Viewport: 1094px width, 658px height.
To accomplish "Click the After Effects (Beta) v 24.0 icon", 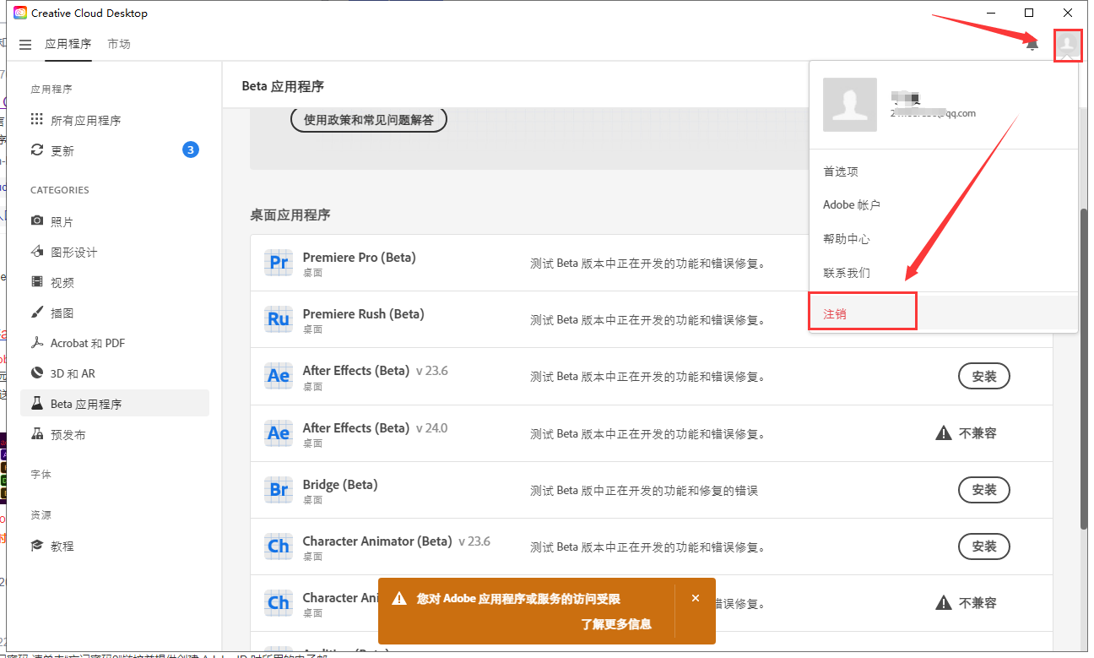I will (279, 433).
